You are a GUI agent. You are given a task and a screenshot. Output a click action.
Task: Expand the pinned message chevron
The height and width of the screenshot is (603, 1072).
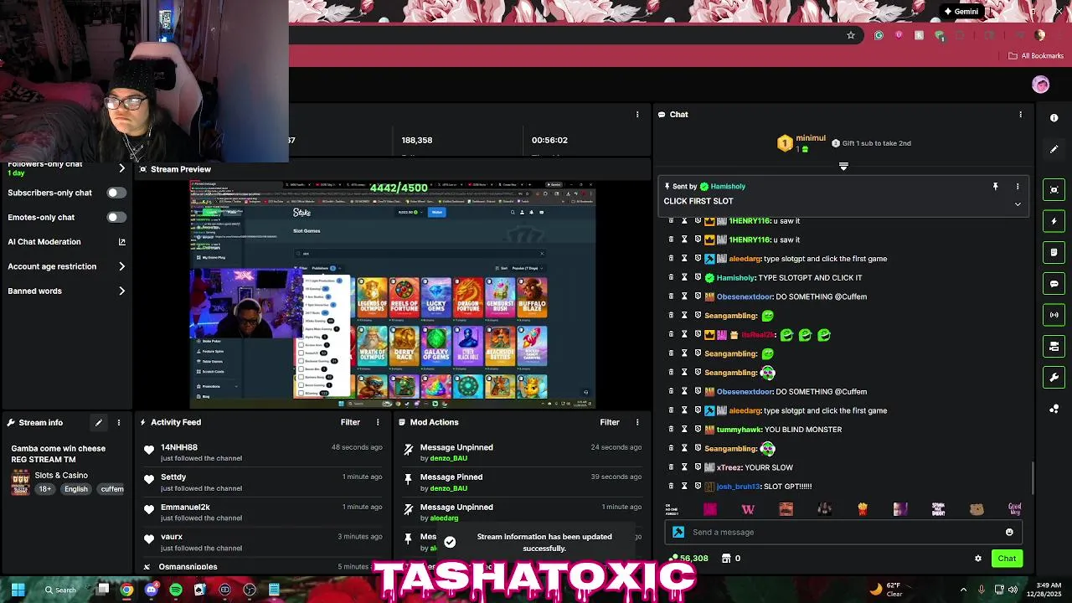pyautogui.click(x=1018, y=204)
